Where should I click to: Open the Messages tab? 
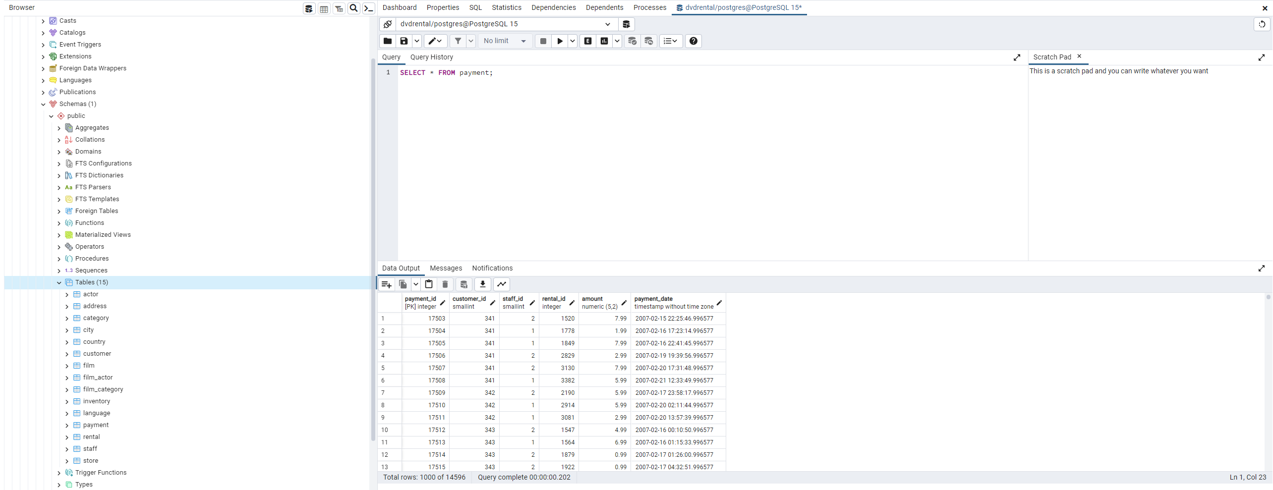pyautogui.click(x=446, y=268)
